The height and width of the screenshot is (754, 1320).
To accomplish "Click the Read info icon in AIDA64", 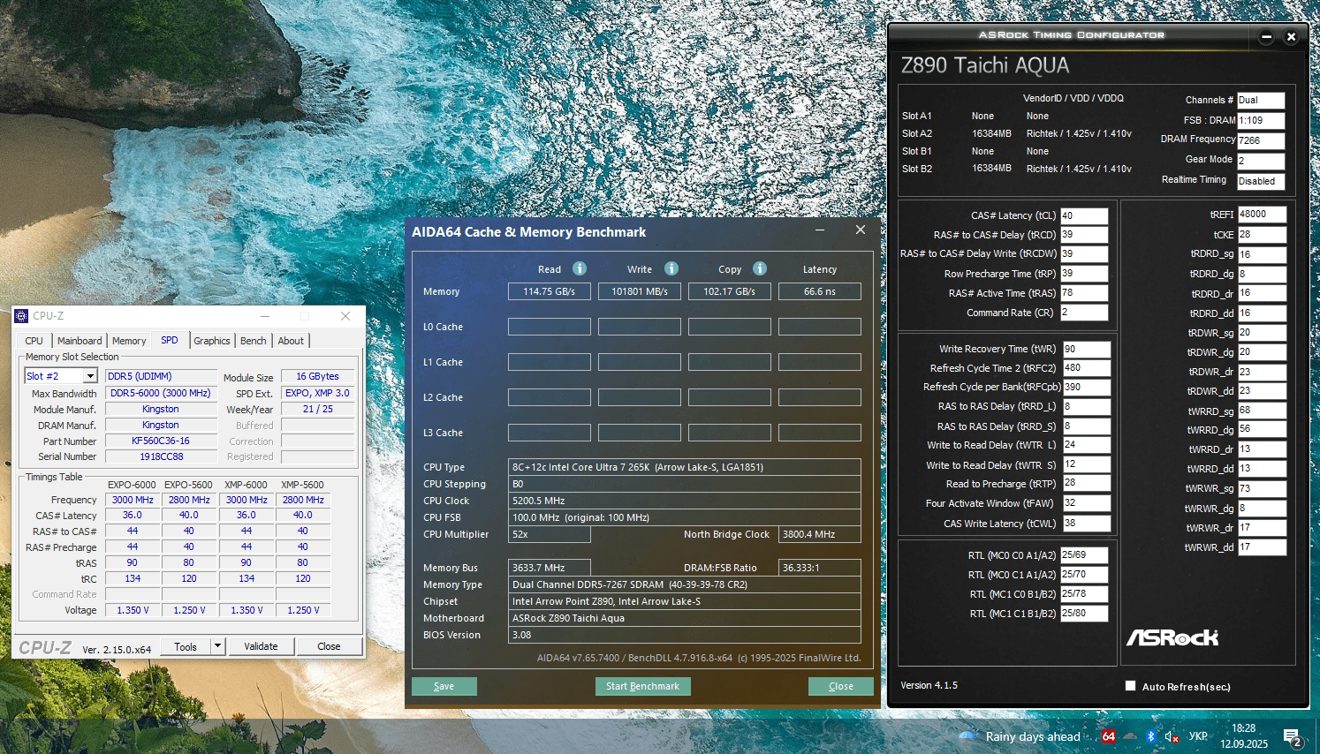I will pyautogui.click(x=580, y=268).
